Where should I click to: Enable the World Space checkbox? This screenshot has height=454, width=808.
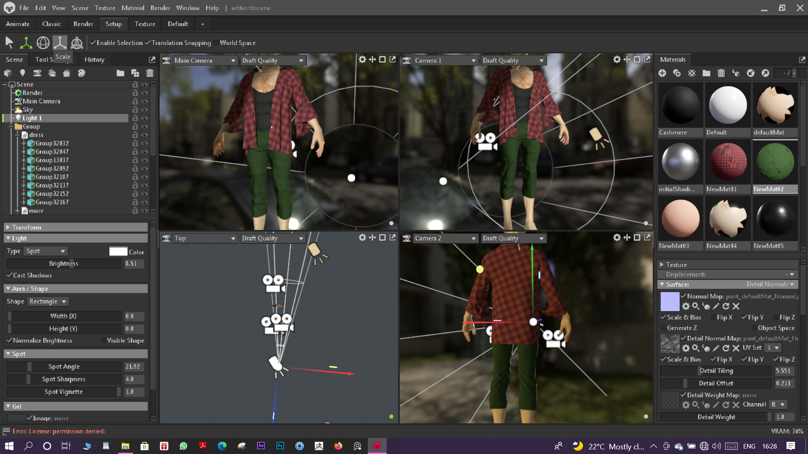216,43
